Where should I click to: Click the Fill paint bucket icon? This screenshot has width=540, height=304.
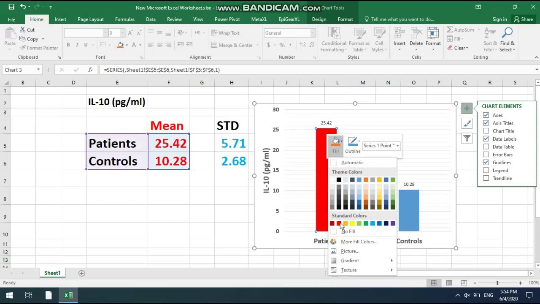[x=335, y=141]
